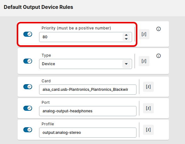Click the expression bracket icon for Card
This screenshot has width=185, height=144.
coord(148,87)
